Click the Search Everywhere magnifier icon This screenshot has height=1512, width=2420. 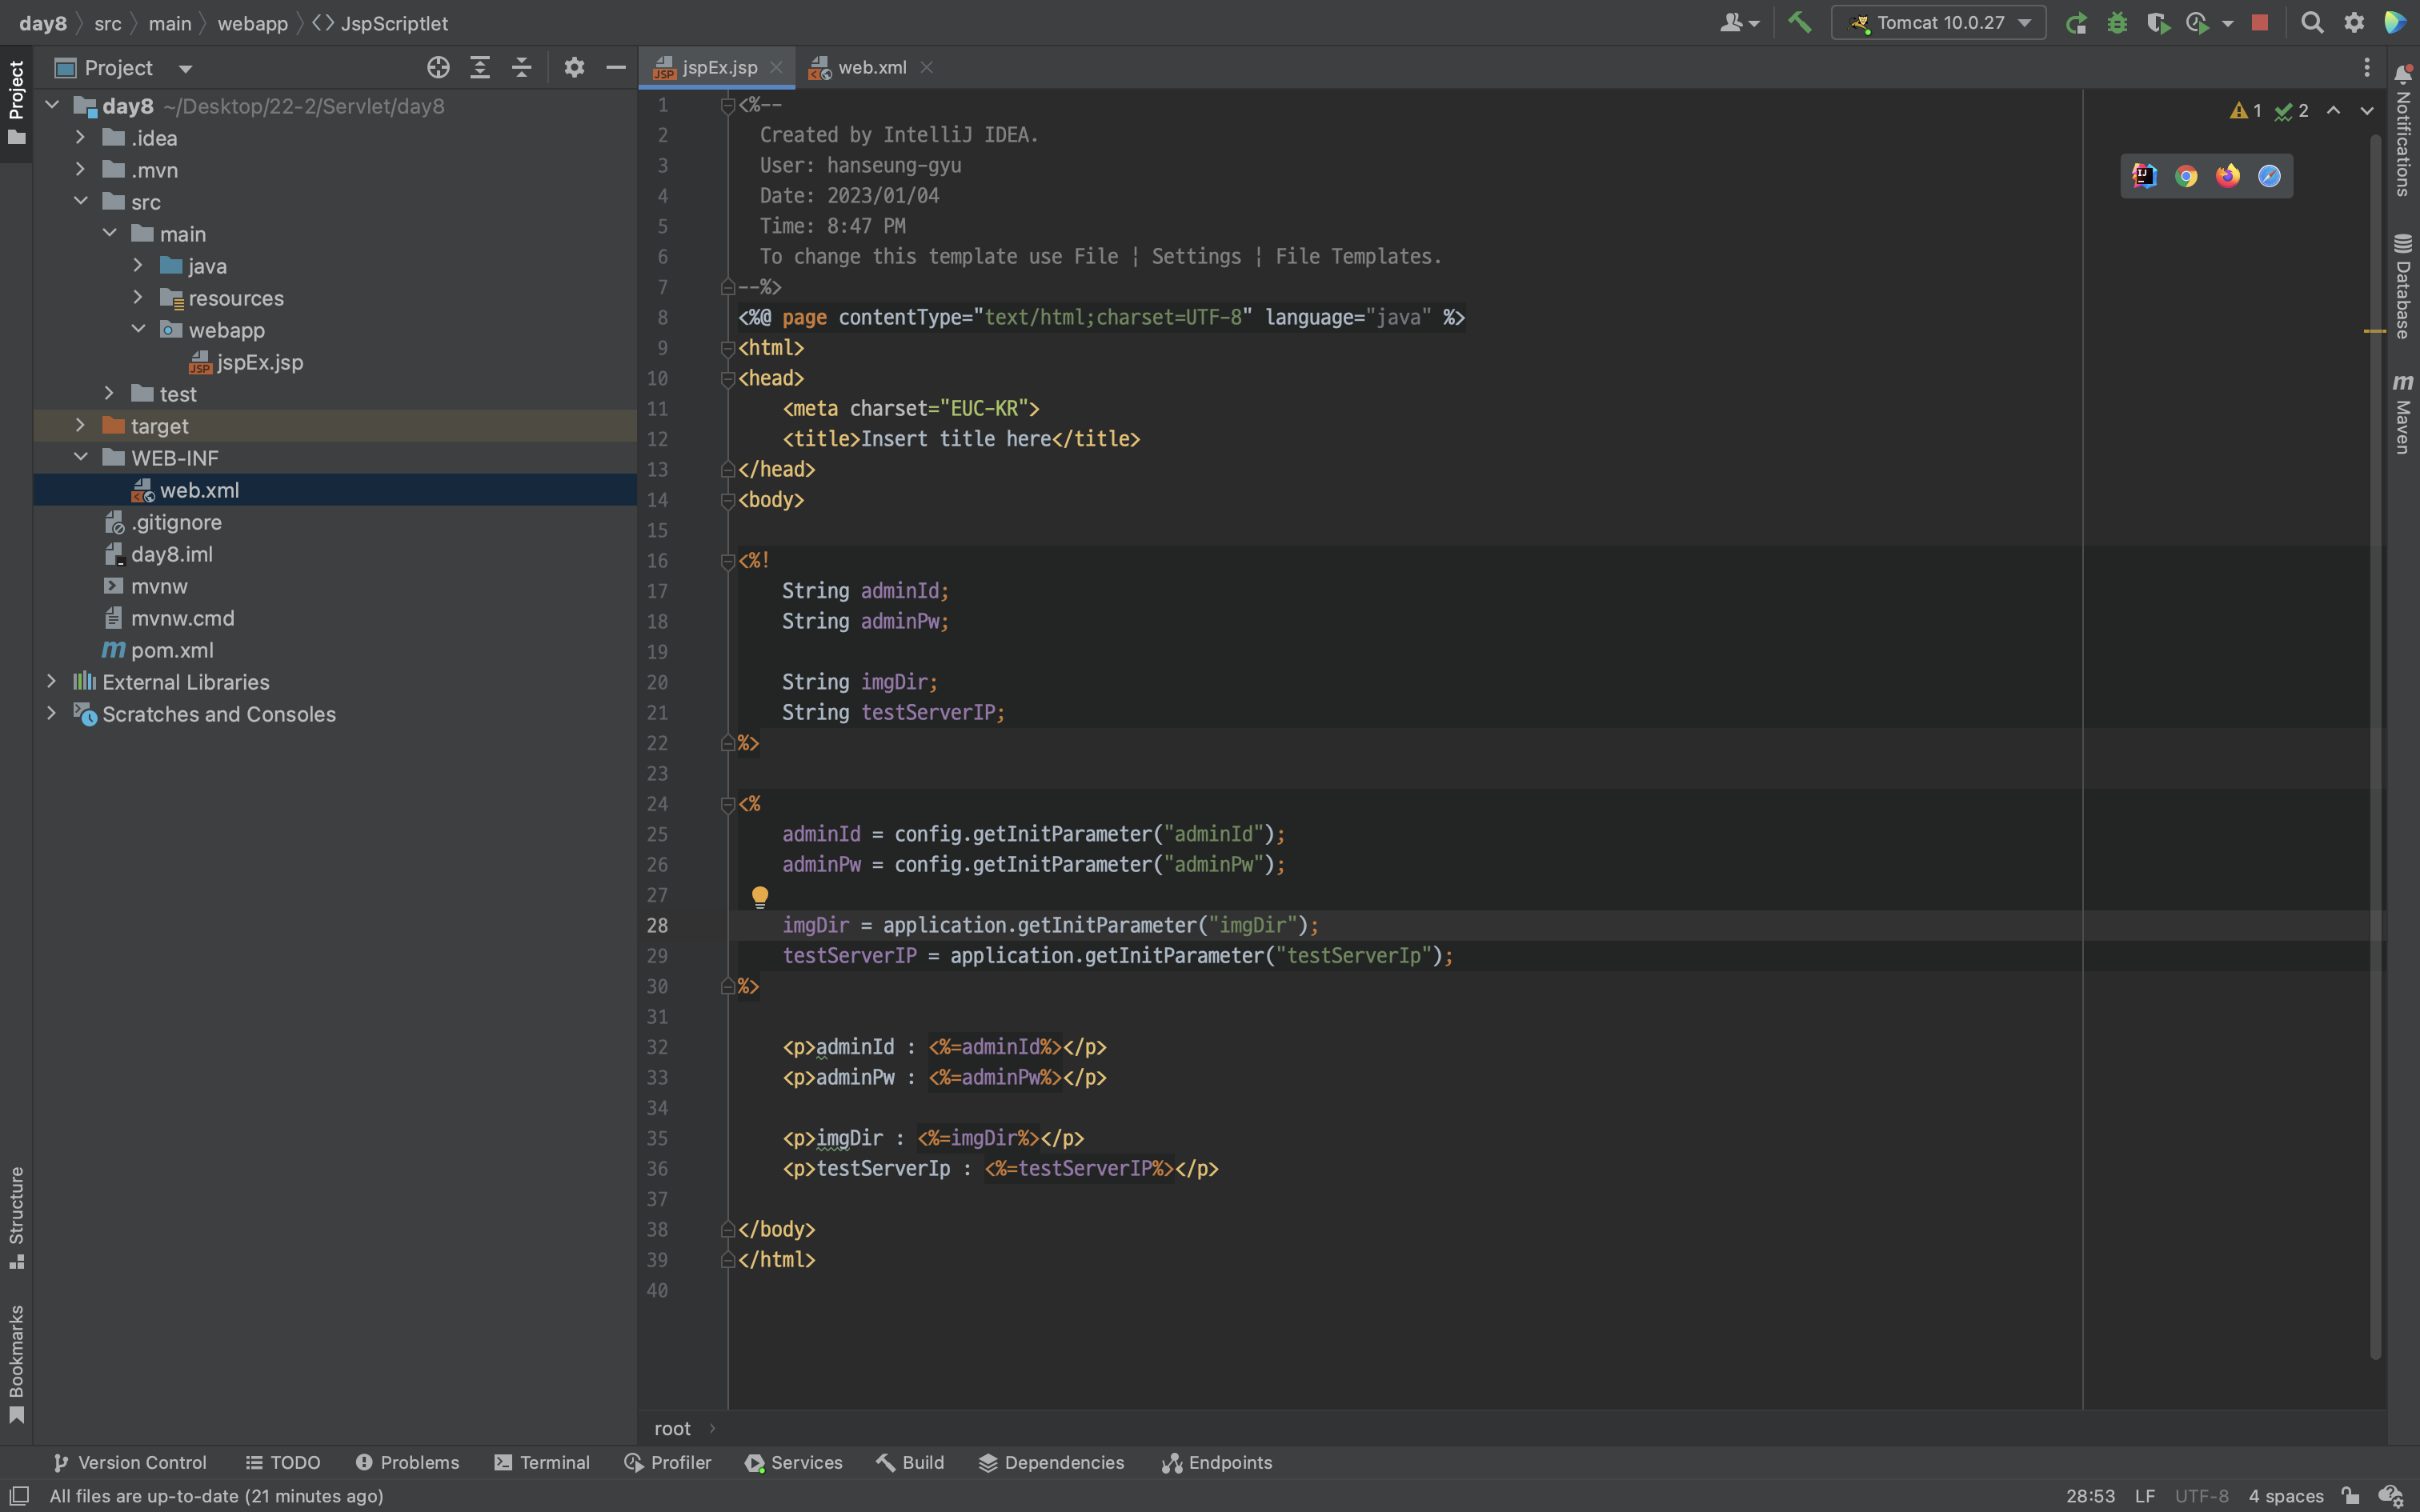[x=2312, y=22]
